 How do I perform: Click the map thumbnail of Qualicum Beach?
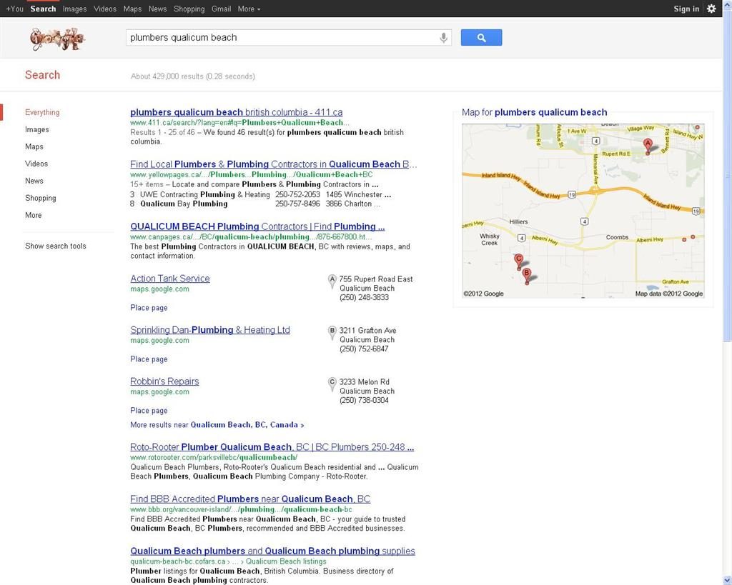pos(583,211)
